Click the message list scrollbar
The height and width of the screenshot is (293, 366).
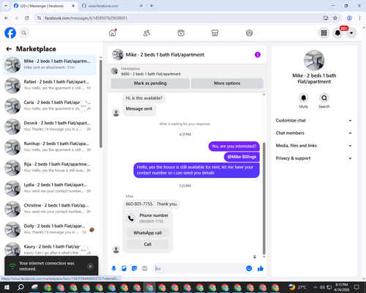coord(264,199)
